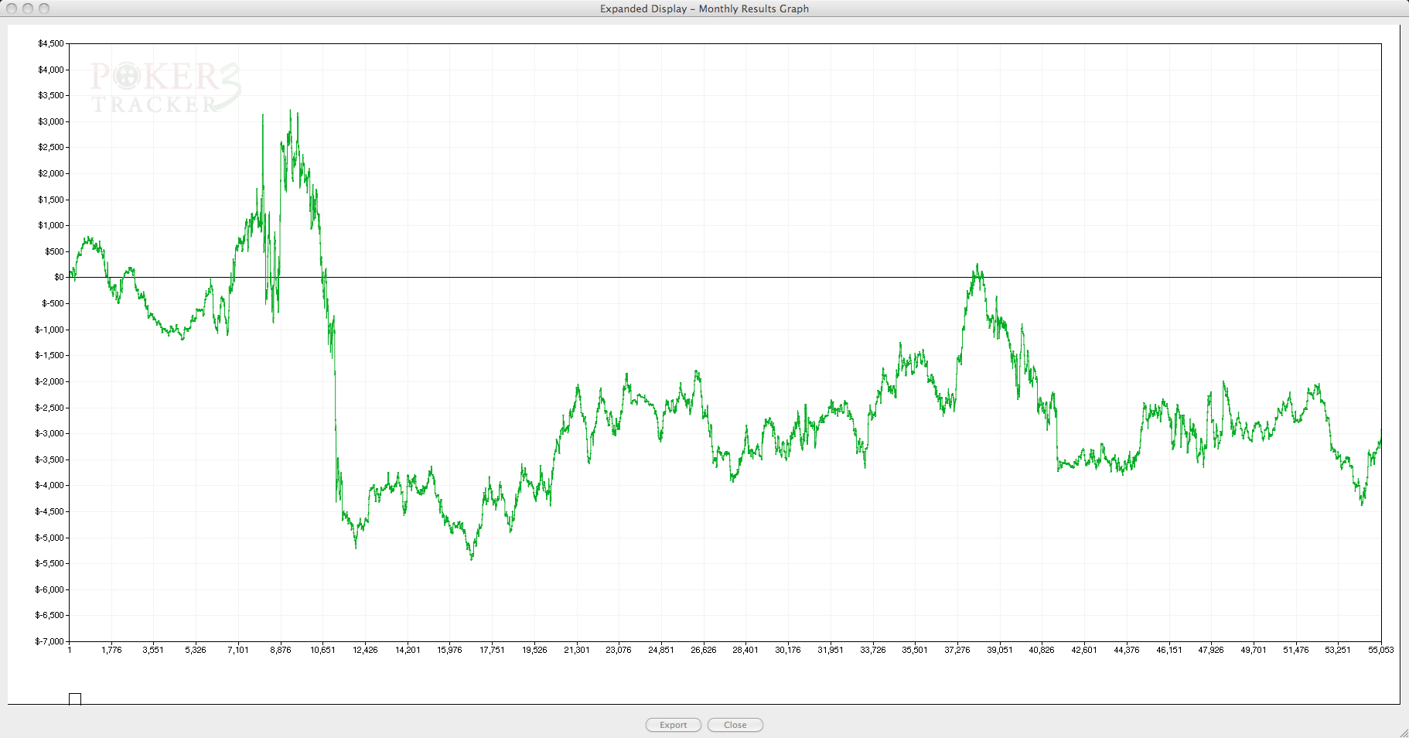The width and height of the screenshot is (1409, 738).
Task: Minimize the window using the middle title button
Action: pos(28,9)
